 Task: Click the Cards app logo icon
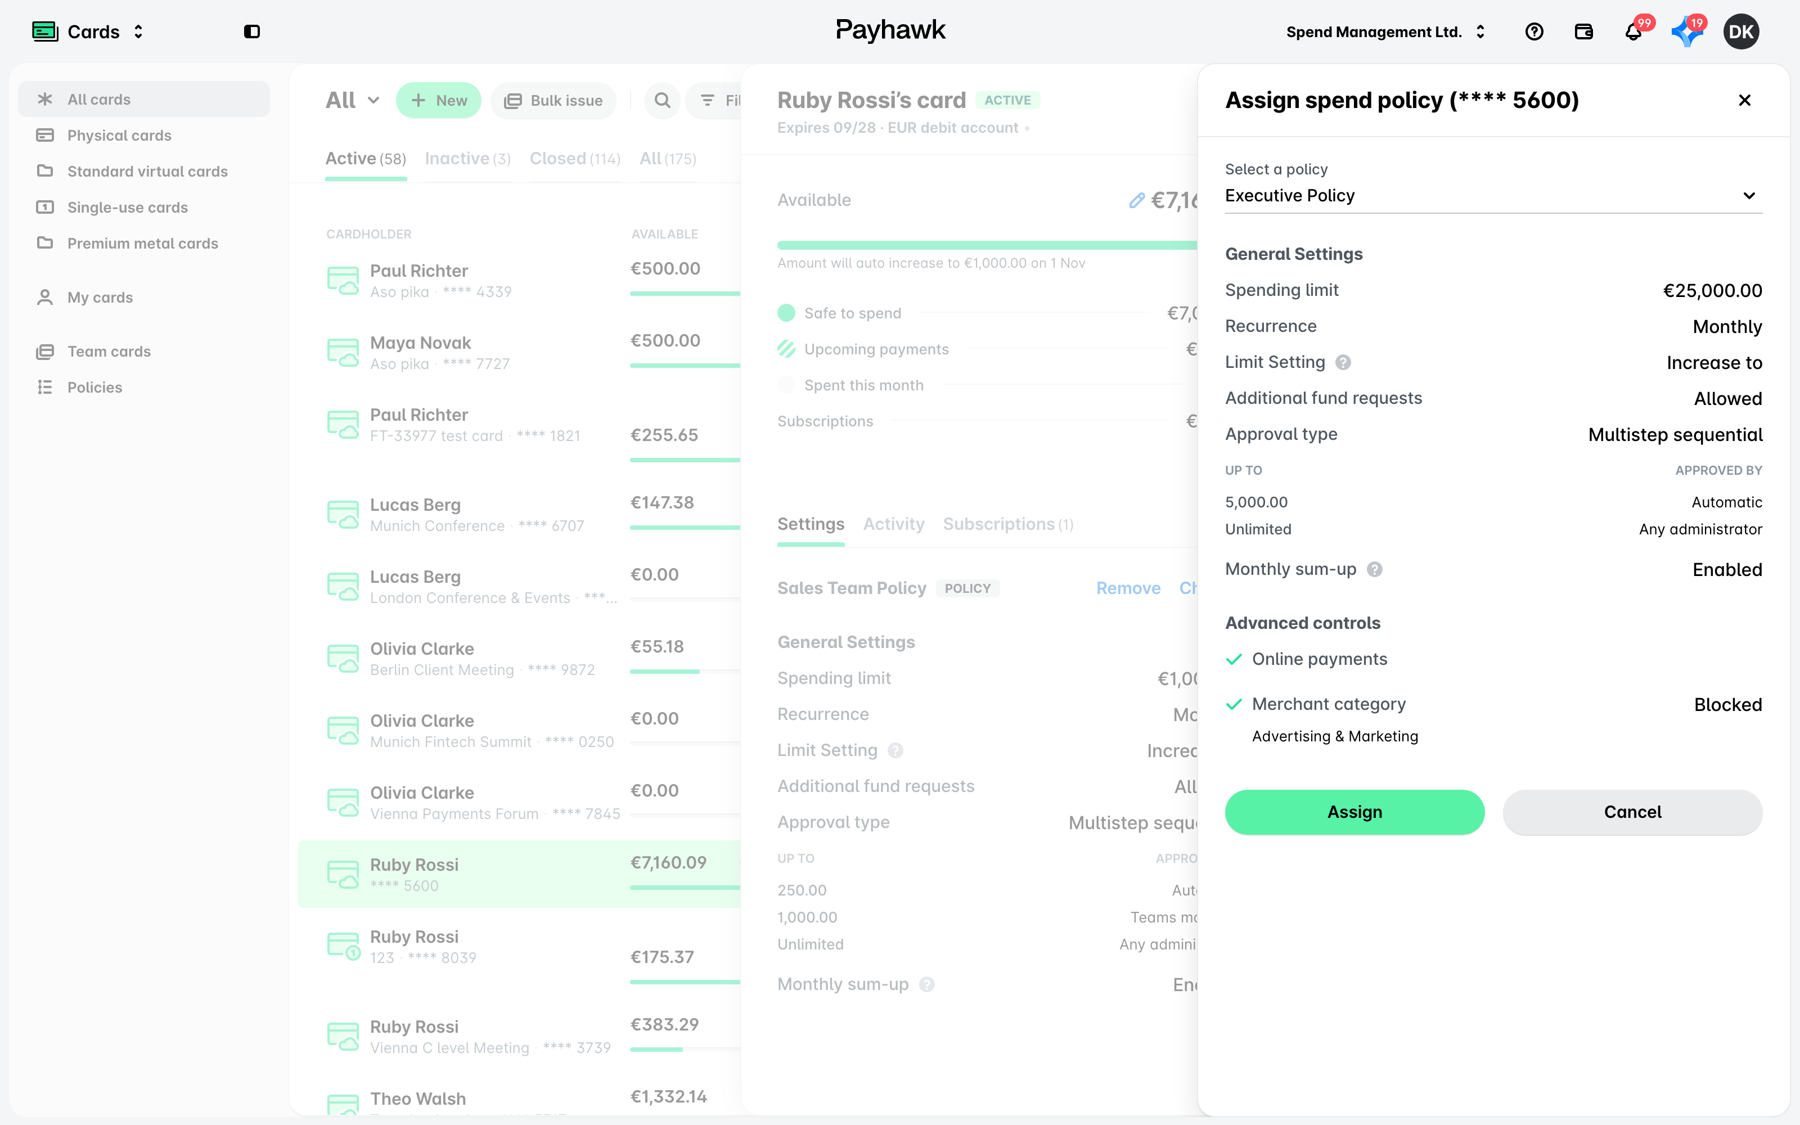[x=44, y=31]
